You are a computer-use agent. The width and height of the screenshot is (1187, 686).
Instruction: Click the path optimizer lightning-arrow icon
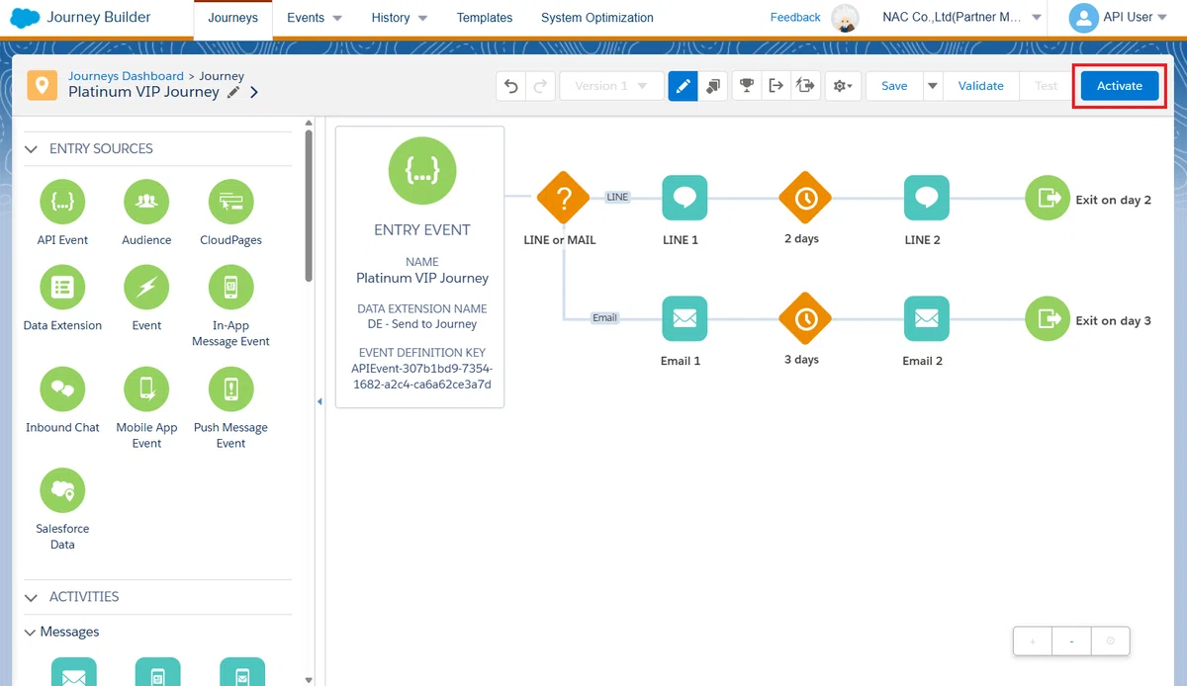(x=805, y=86)
